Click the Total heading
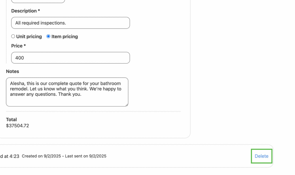This screenshot has height=175, width=295. coord(12,119)
